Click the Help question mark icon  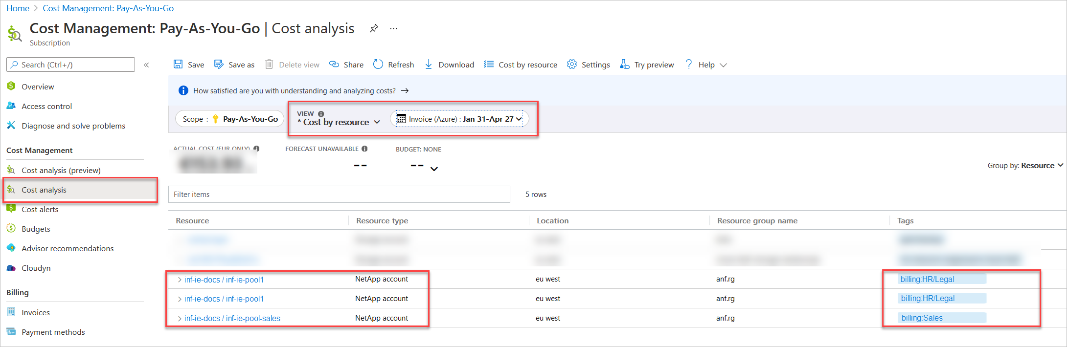(689, 65)
